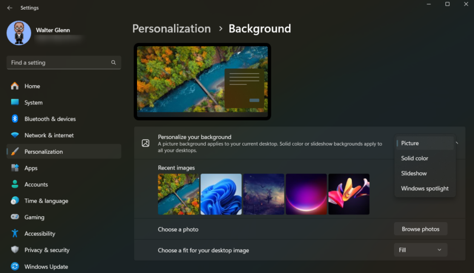Click the System monitor icon

click(15, 102)
